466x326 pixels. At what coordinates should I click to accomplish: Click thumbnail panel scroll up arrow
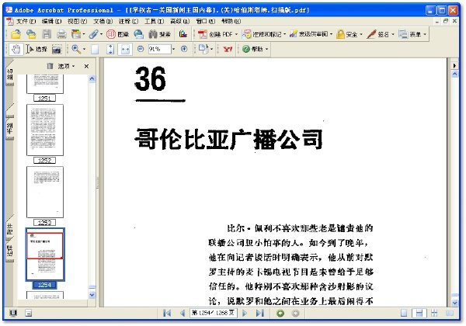(x=92, y=78)
